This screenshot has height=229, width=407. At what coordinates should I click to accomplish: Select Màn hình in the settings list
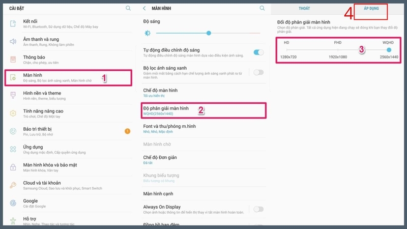[68, 78]
